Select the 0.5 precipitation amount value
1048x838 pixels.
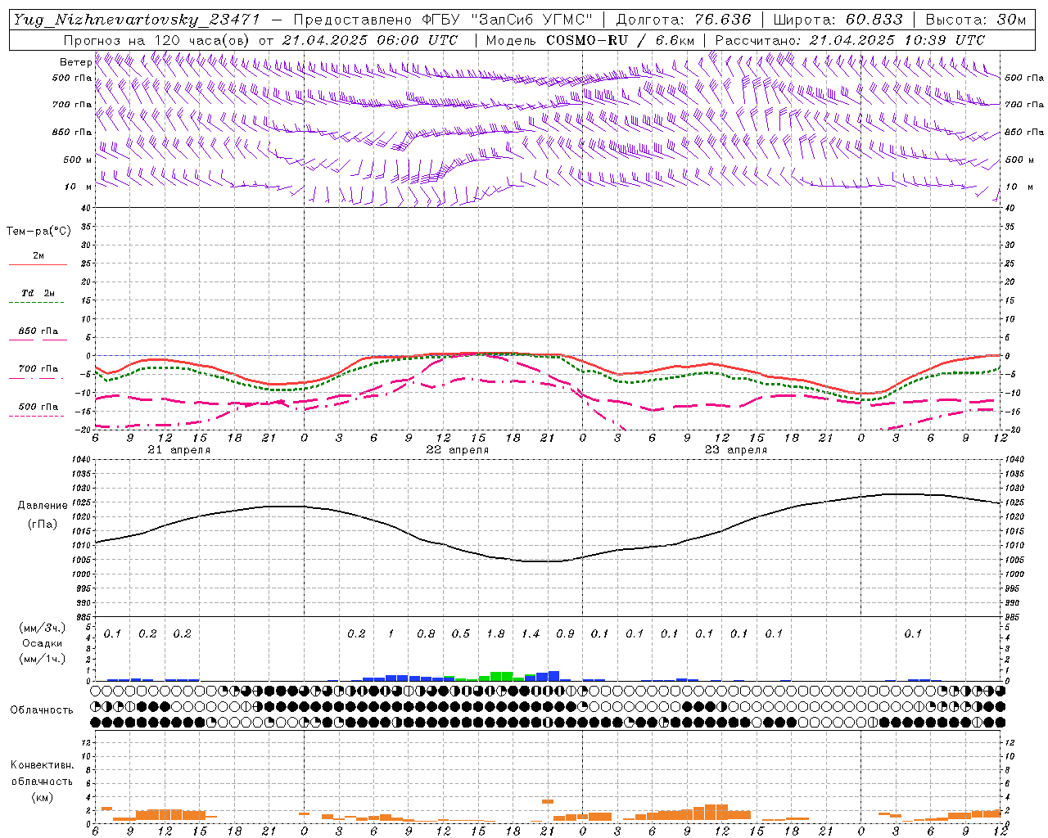pos(461,633)
